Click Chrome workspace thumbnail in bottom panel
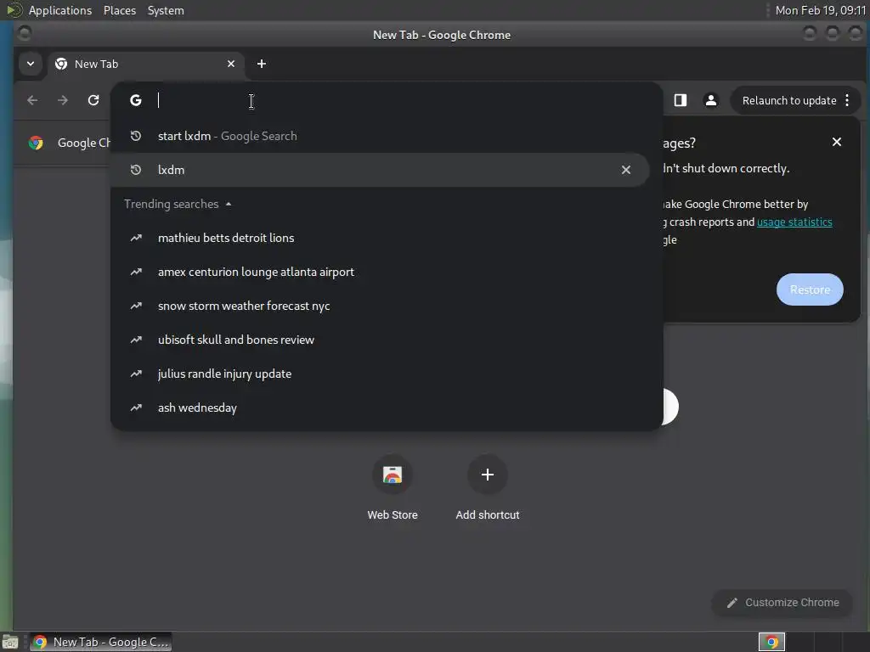 coord(771,642)
